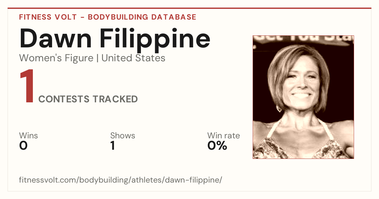Click the Shows value of one
Viewport: 379px width, 199px height.
112,146
